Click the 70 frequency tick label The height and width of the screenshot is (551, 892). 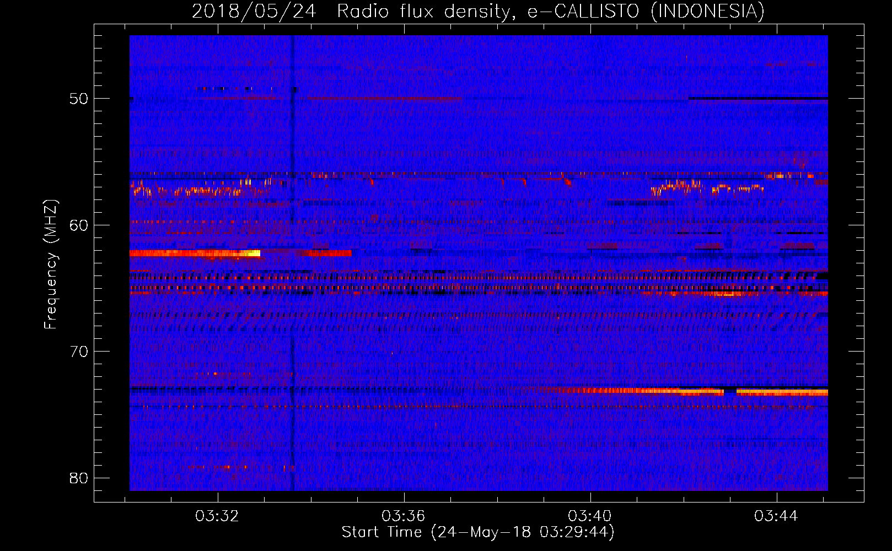(79, 351)
